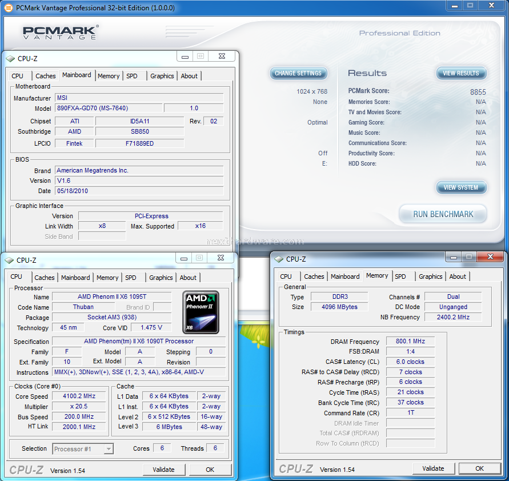Screen dimensions: 509x481
Task: Open Memory tab in Mainboard CPU-Z window
Action: click(x=109, y=76)
